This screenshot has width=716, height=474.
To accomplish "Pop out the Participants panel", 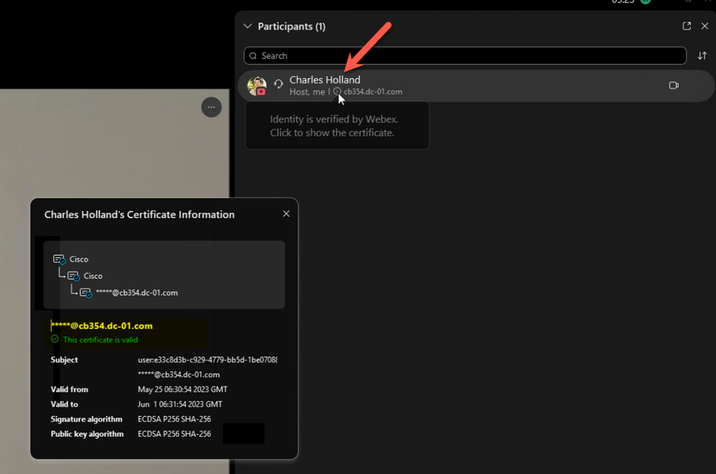I will [687, 26].
